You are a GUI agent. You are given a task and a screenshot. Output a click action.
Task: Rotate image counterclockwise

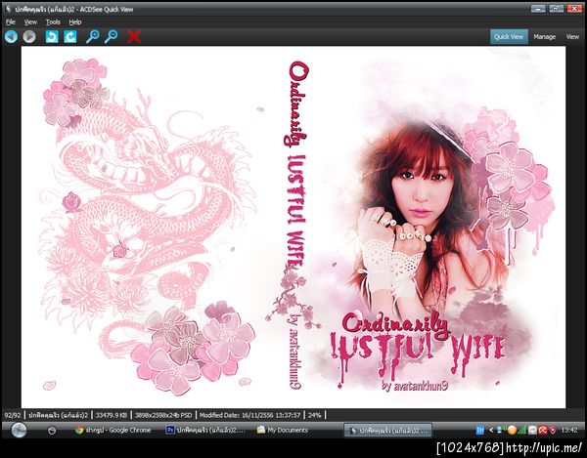click(52, 36)
